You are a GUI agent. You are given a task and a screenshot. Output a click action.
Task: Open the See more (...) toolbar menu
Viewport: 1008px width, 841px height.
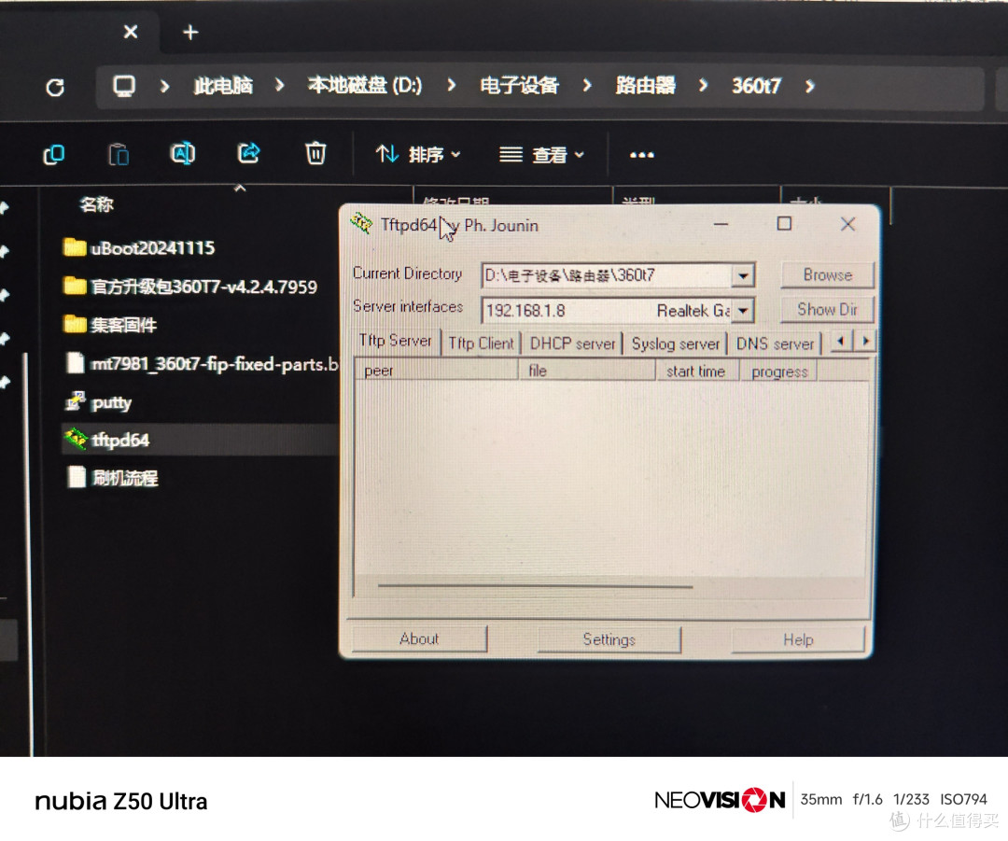tap(641, 156)
